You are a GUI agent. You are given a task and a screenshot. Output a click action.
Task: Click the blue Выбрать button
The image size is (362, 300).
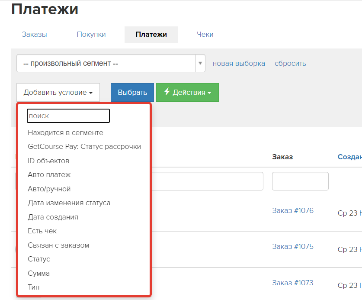coord(132,93)
